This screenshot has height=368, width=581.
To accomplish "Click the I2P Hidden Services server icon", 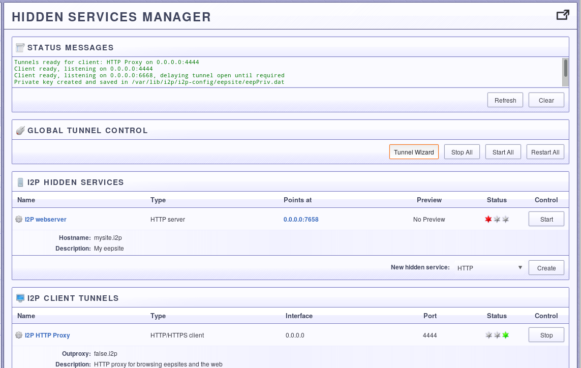I will [x=20, y=182].
